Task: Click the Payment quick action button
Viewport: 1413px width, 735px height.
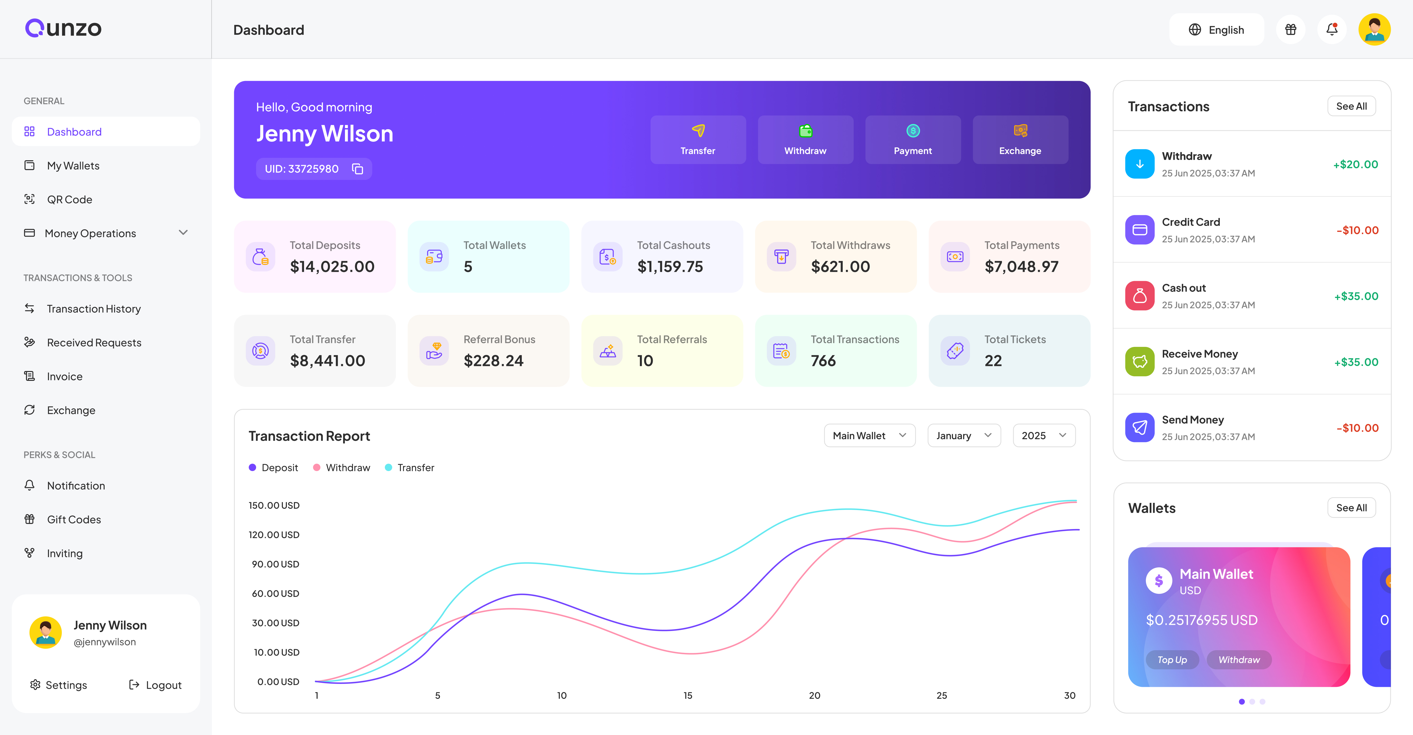Action: pos(913,139)
